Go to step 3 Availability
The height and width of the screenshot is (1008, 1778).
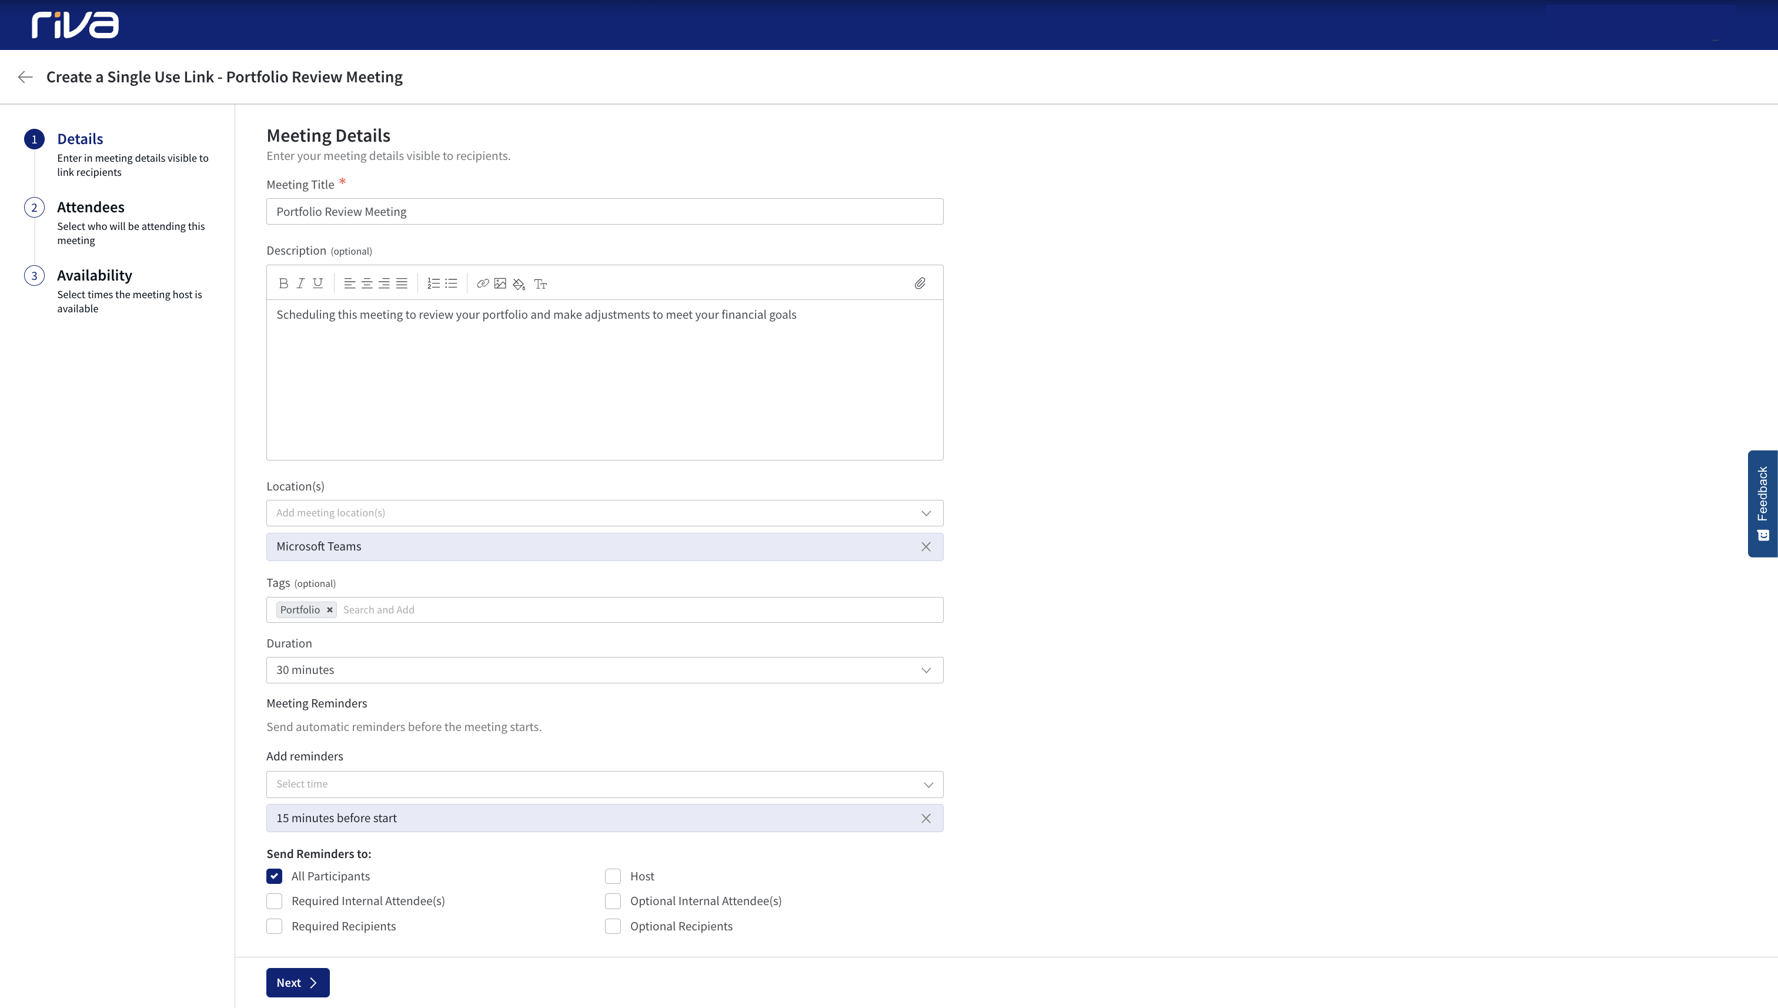click(94, 275)
